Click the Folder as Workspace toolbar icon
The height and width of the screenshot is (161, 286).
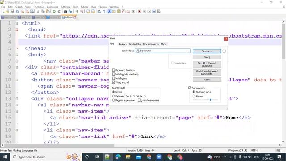129,11
